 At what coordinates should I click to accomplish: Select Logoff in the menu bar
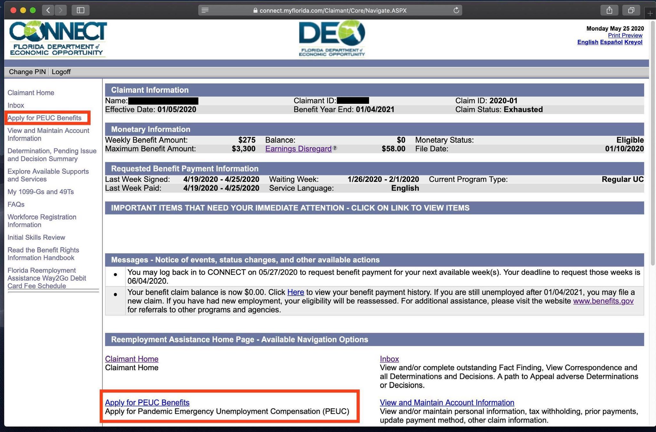[61, 72]
